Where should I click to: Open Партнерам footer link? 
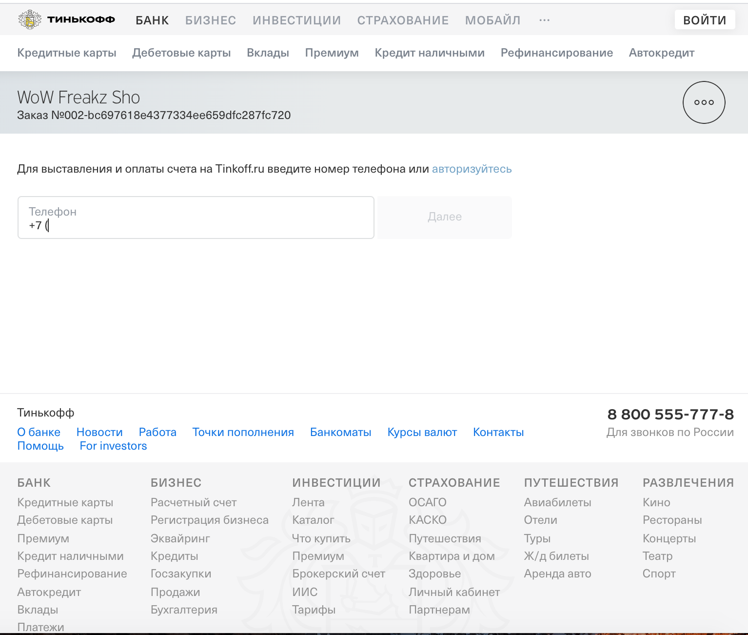(x=439, y=610)
